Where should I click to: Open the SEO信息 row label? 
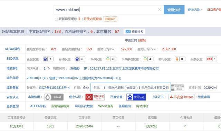(x=12, y=59)
